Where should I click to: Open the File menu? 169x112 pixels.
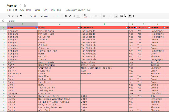[9, 10]
